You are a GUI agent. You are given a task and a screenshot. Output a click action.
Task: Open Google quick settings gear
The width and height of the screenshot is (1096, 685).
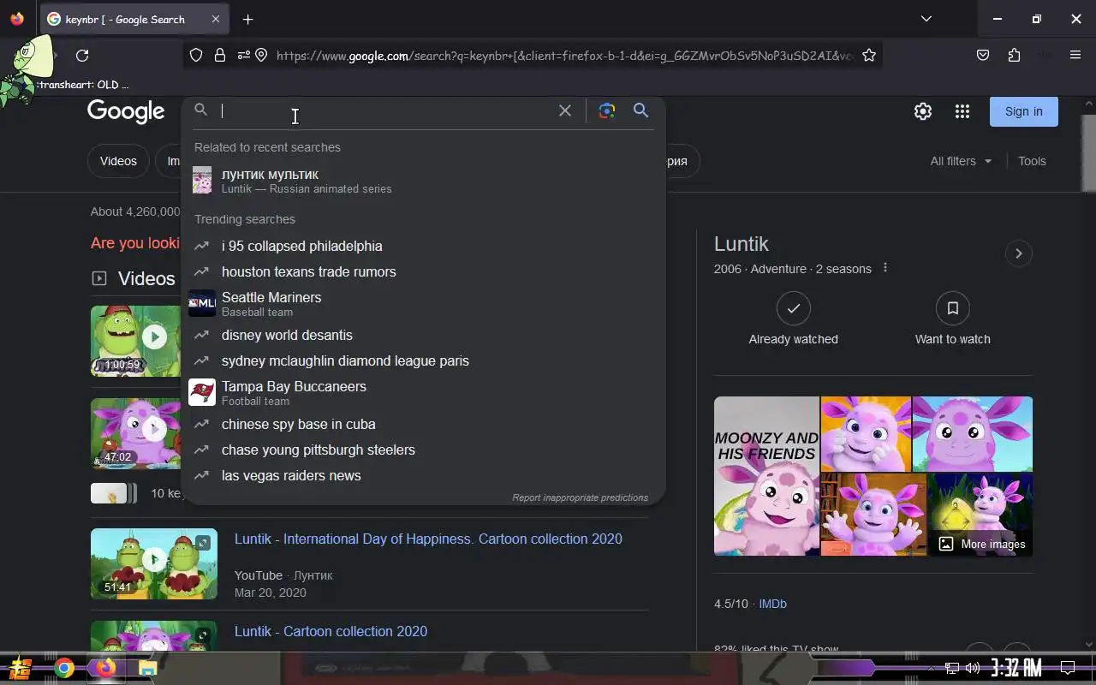pyautogui.click(x=922, y=111)
